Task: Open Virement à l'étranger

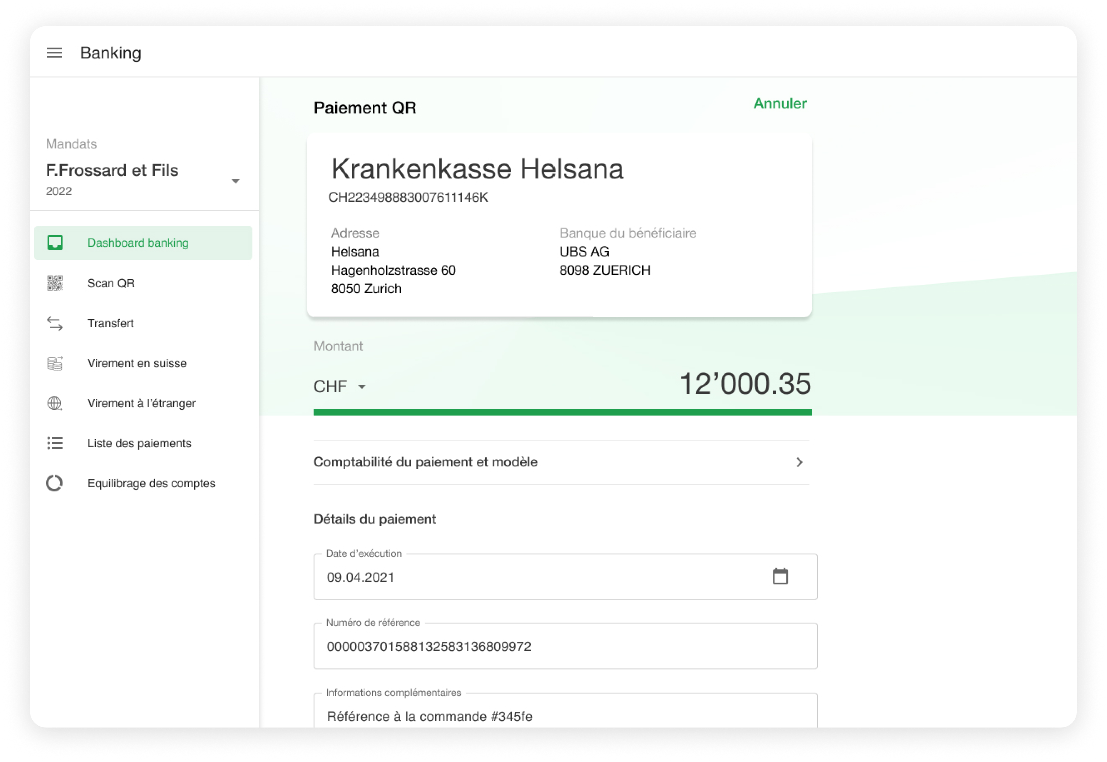Action: [143, 403]
